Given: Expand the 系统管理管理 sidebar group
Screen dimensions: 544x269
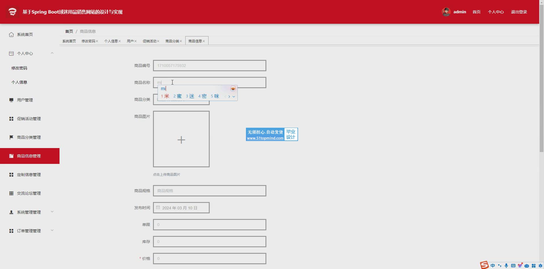Looking at the screenshot, I should 52,212.
